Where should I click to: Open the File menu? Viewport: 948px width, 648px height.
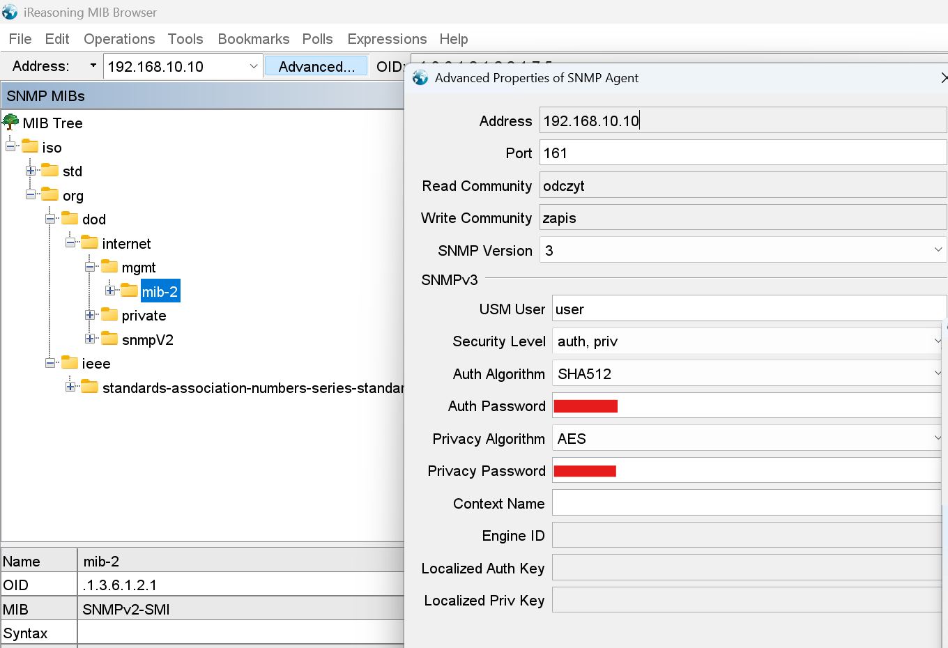[20, 39]
